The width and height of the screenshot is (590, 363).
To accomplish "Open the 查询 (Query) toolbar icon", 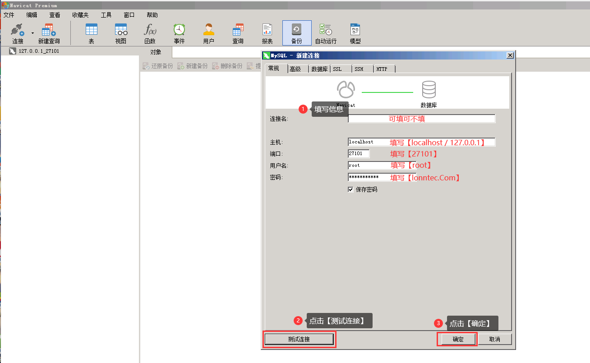I will click(x=238, y=33).
